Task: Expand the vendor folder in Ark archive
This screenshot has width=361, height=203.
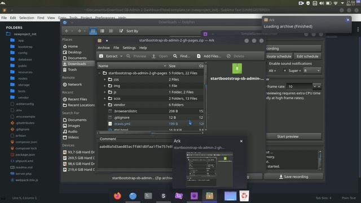Action: coord(105,105)
